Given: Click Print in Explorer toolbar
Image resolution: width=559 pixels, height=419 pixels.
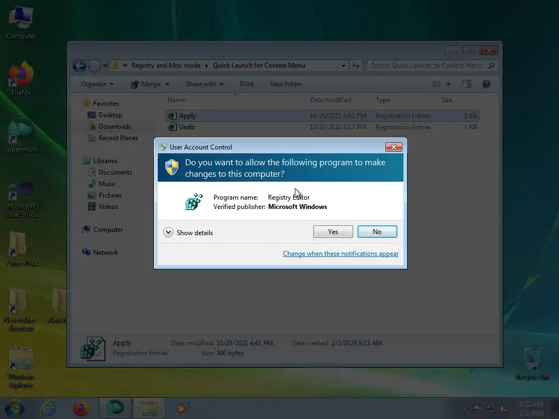Looking at the screenshot, I should pyautogui.click(x=247, y=84).
